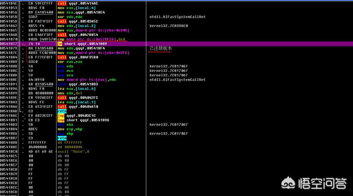
Task: Select pop ecx at address 0054188D
Action: [65, 75]
